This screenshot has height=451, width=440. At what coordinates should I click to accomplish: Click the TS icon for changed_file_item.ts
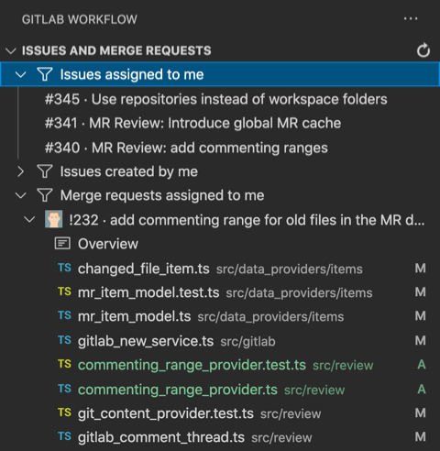[64, 268]
